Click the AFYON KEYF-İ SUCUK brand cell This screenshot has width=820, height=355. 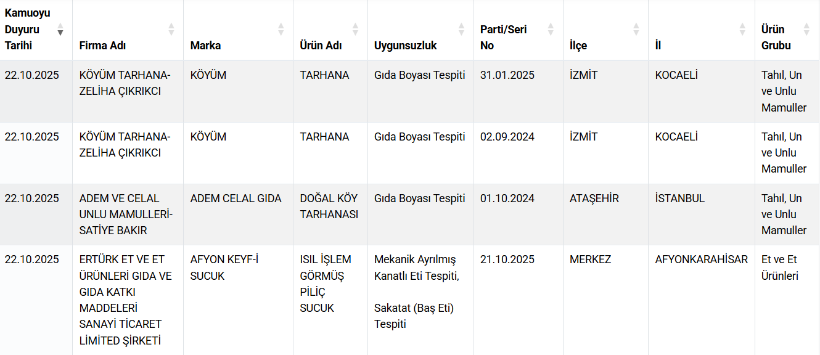point(224,267)
